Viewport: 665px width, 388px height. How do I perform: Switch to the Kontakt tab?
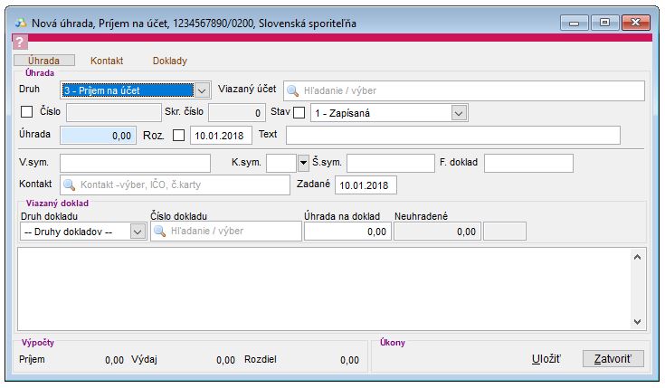tap(107, 61)
